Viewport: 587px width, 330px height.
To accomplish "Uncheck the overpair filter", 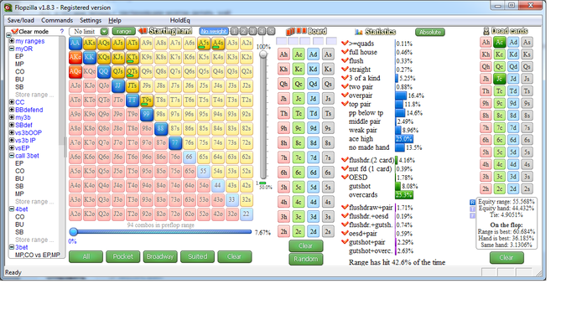I will click(345, 95).
